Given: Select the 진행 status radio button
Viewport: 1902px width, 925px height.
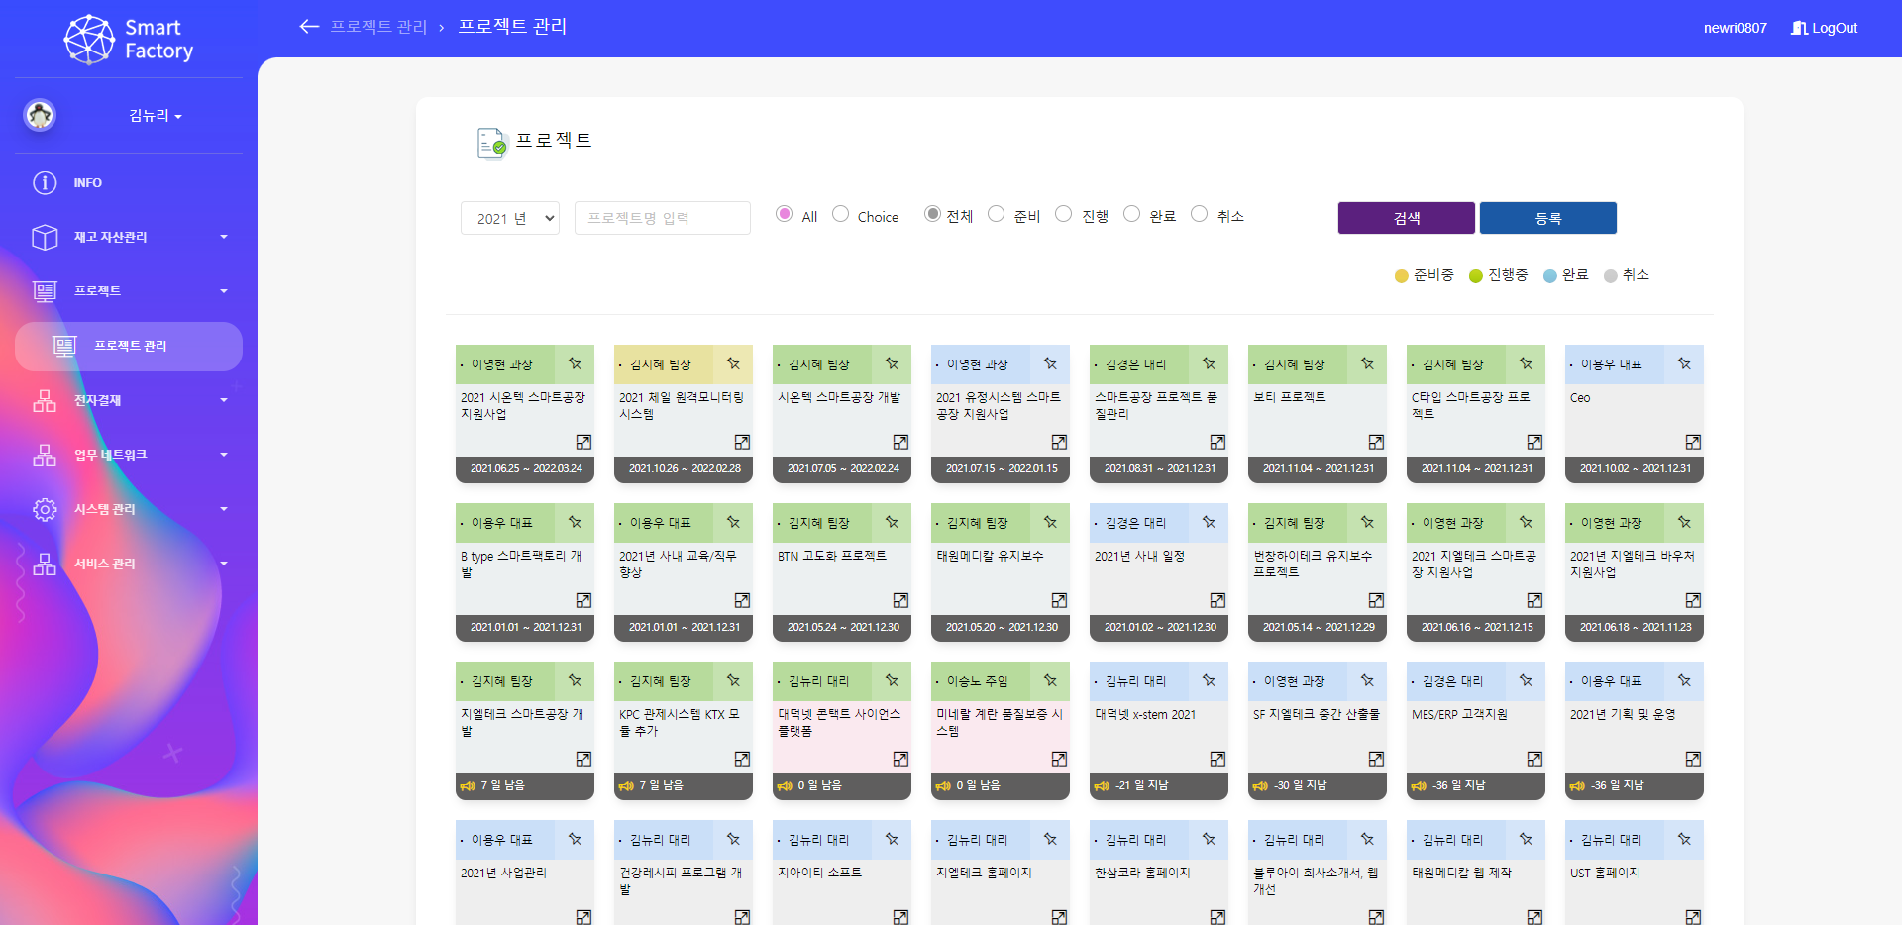Looking at the screenshot, I should (x=1064, y=214).
